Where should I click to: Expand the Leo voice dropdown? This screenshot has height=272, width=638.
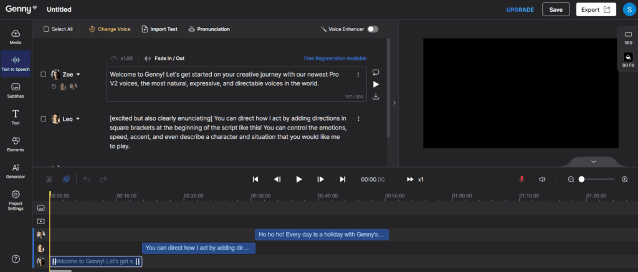coord(77,119)
